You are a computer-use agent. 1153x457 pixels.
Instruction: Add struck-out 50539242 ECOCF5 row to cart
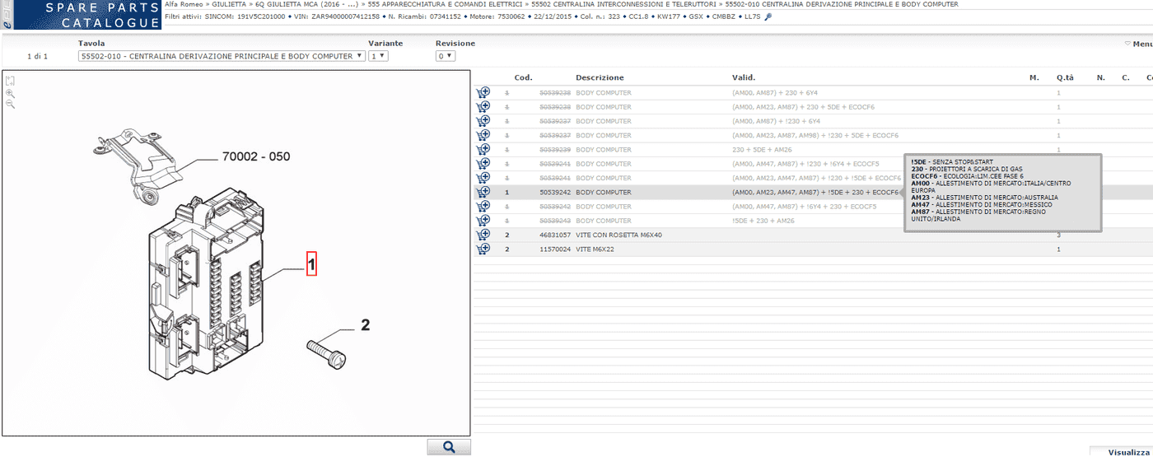[483, 207]
